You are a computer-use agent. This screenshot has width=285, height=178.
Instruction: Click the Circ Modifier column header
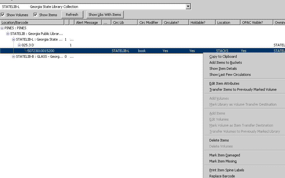[x=149, y=23]
